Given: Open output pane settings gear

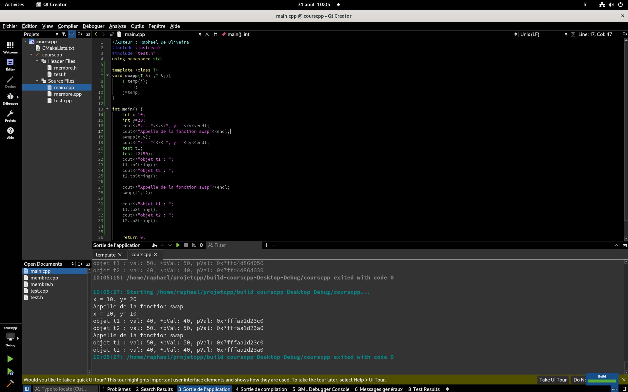Looking at the screenshot, I should (x=202, y=245).
